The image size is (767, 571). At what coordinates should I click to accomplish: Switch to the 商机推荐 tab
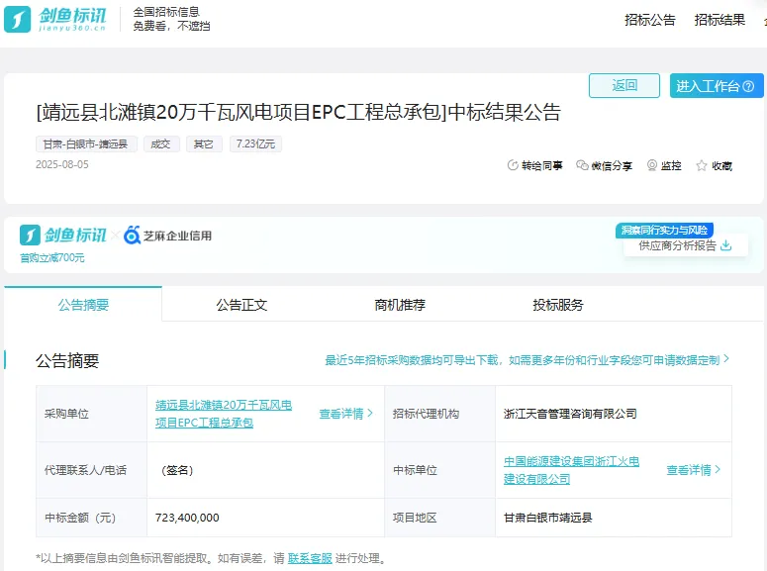tap(400, 305)
